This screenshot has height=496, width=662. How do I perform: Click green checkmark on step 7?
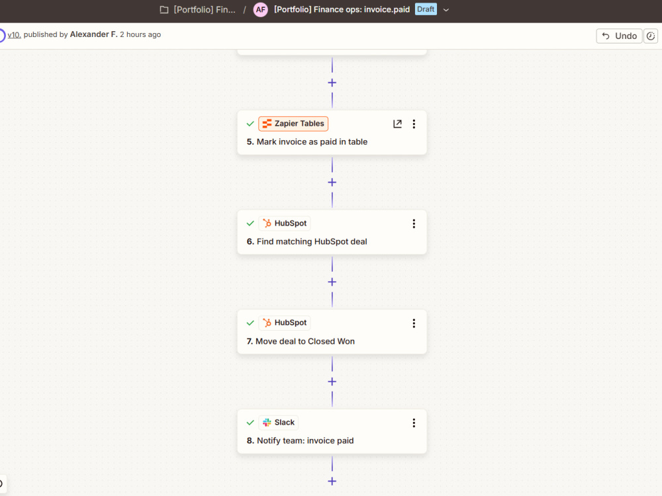(x=250, y=323)
